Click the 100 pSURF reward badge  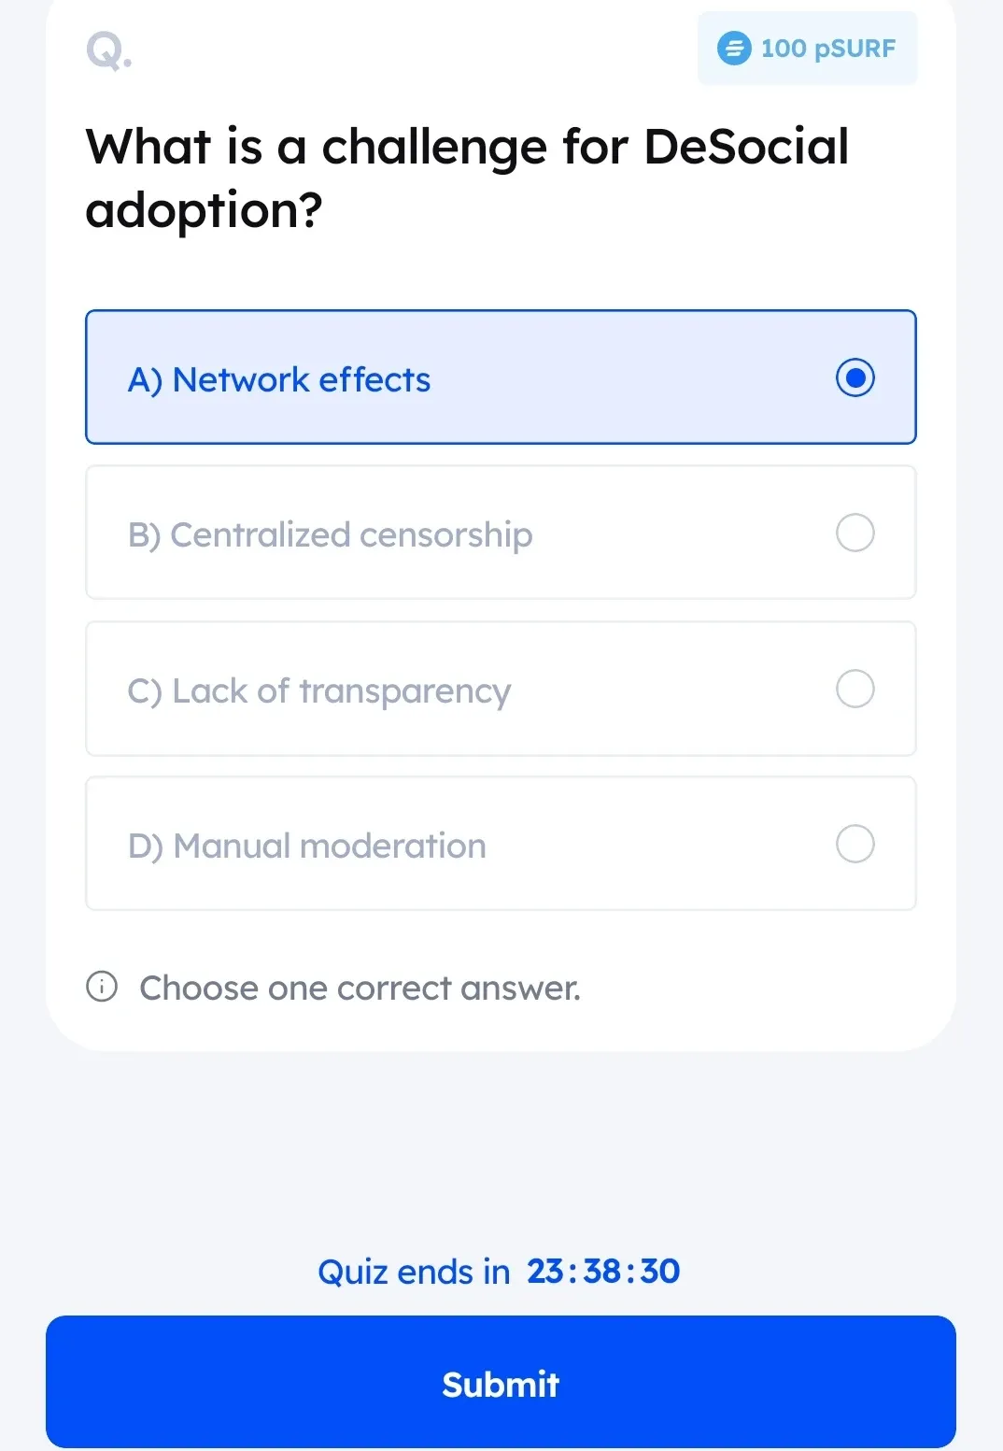tap(807, 48)
